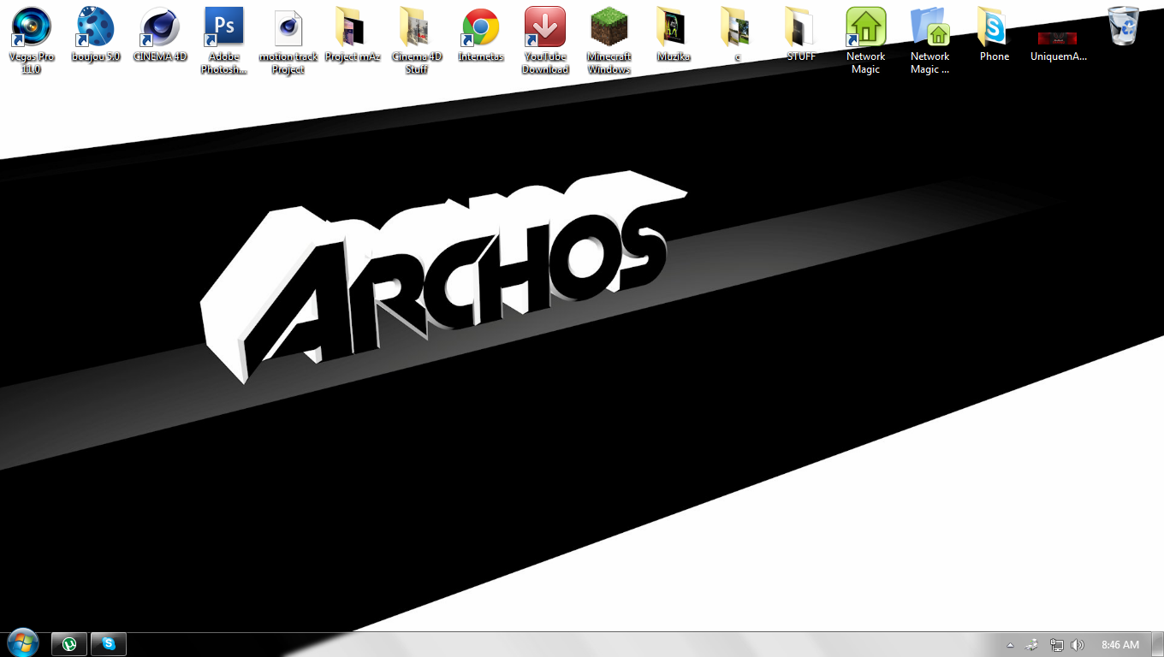Select the Cinema 4D Stuff folder
The height and width of the screenshot is (657, 1164).
click(417, 40)
